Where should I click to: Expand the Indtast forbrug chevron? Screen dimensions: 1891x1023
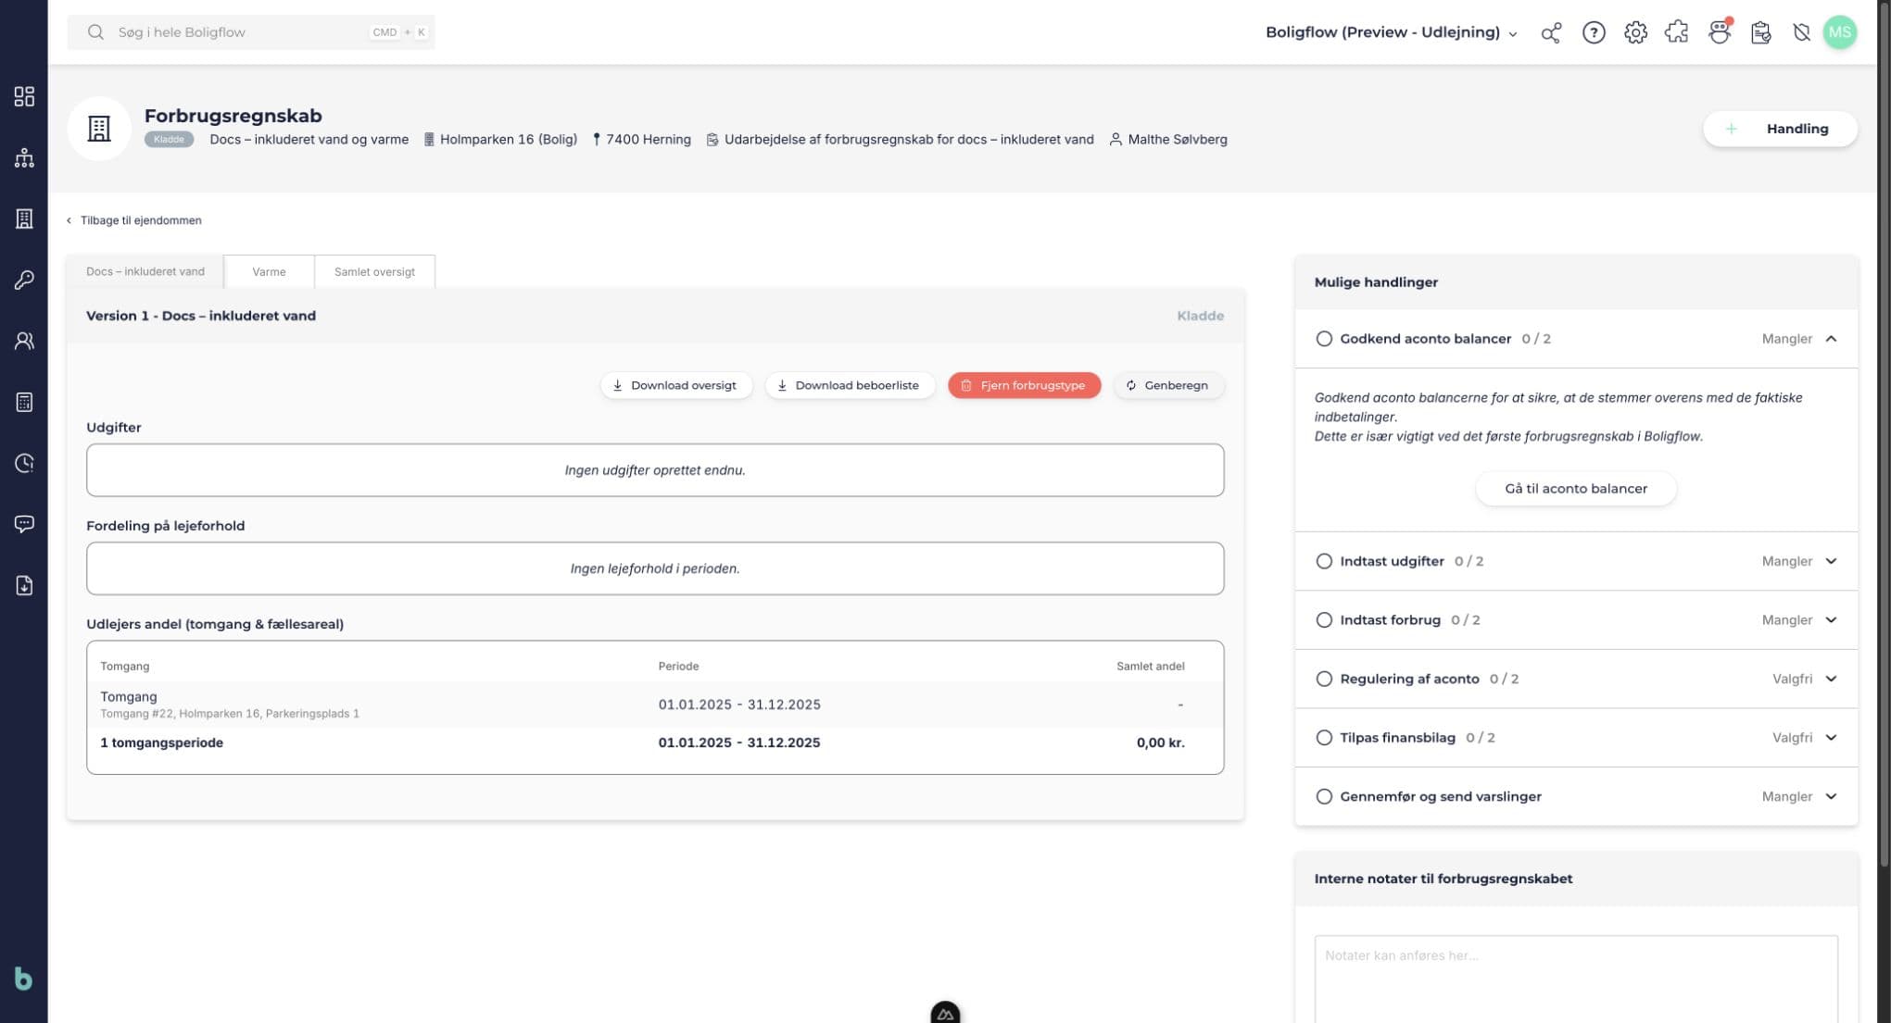(x=1831, y=620)
